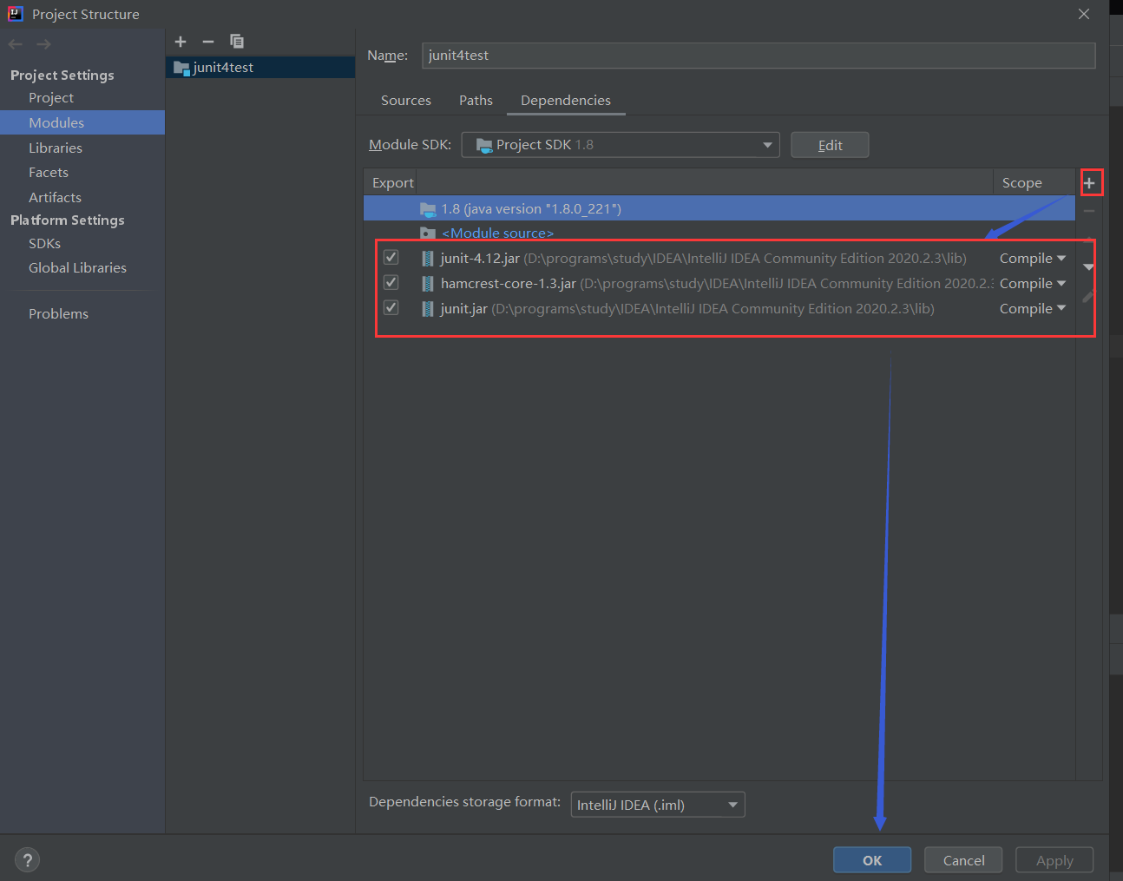Select junit4test in the module tree
Image resolution: width=1123 pixels, height=881 pixels.
260,68
